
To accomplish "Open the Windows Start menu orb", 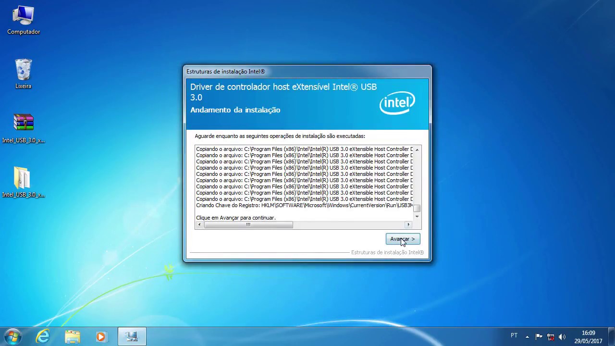I will pos(12,336).
